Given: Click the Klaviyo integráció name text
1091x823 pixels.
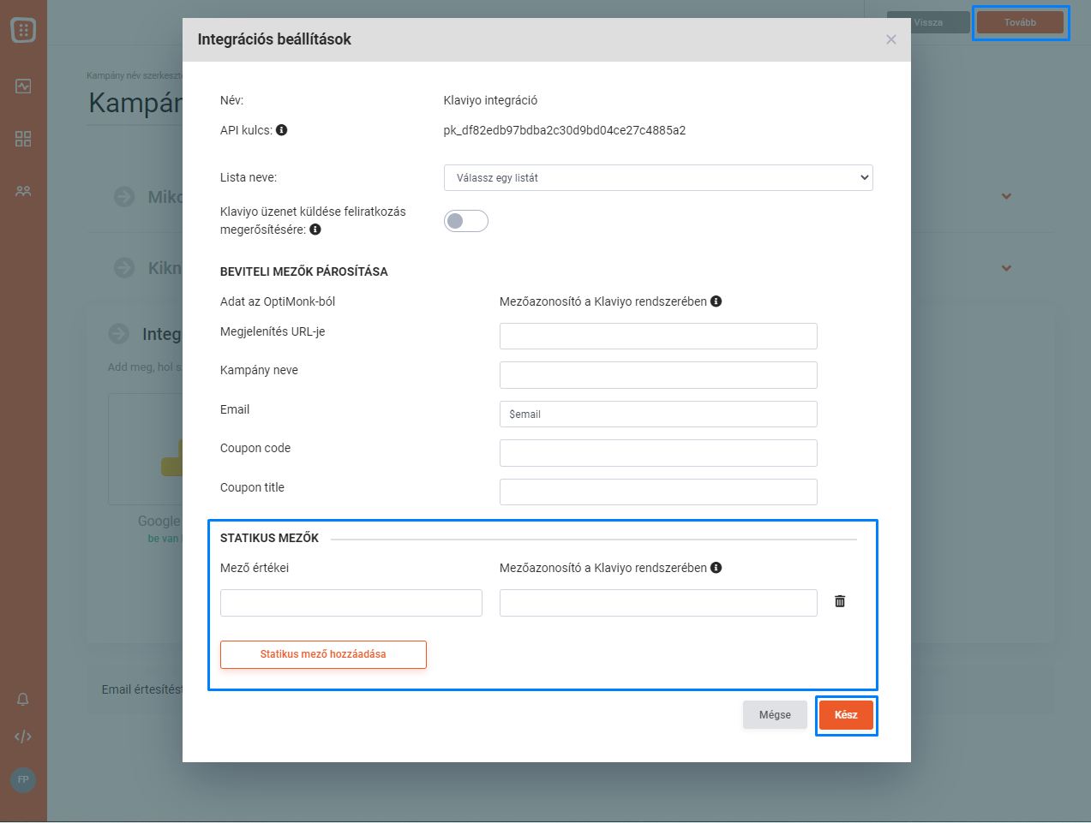Looking at the screenshot, I should click(x=490, y=100).
